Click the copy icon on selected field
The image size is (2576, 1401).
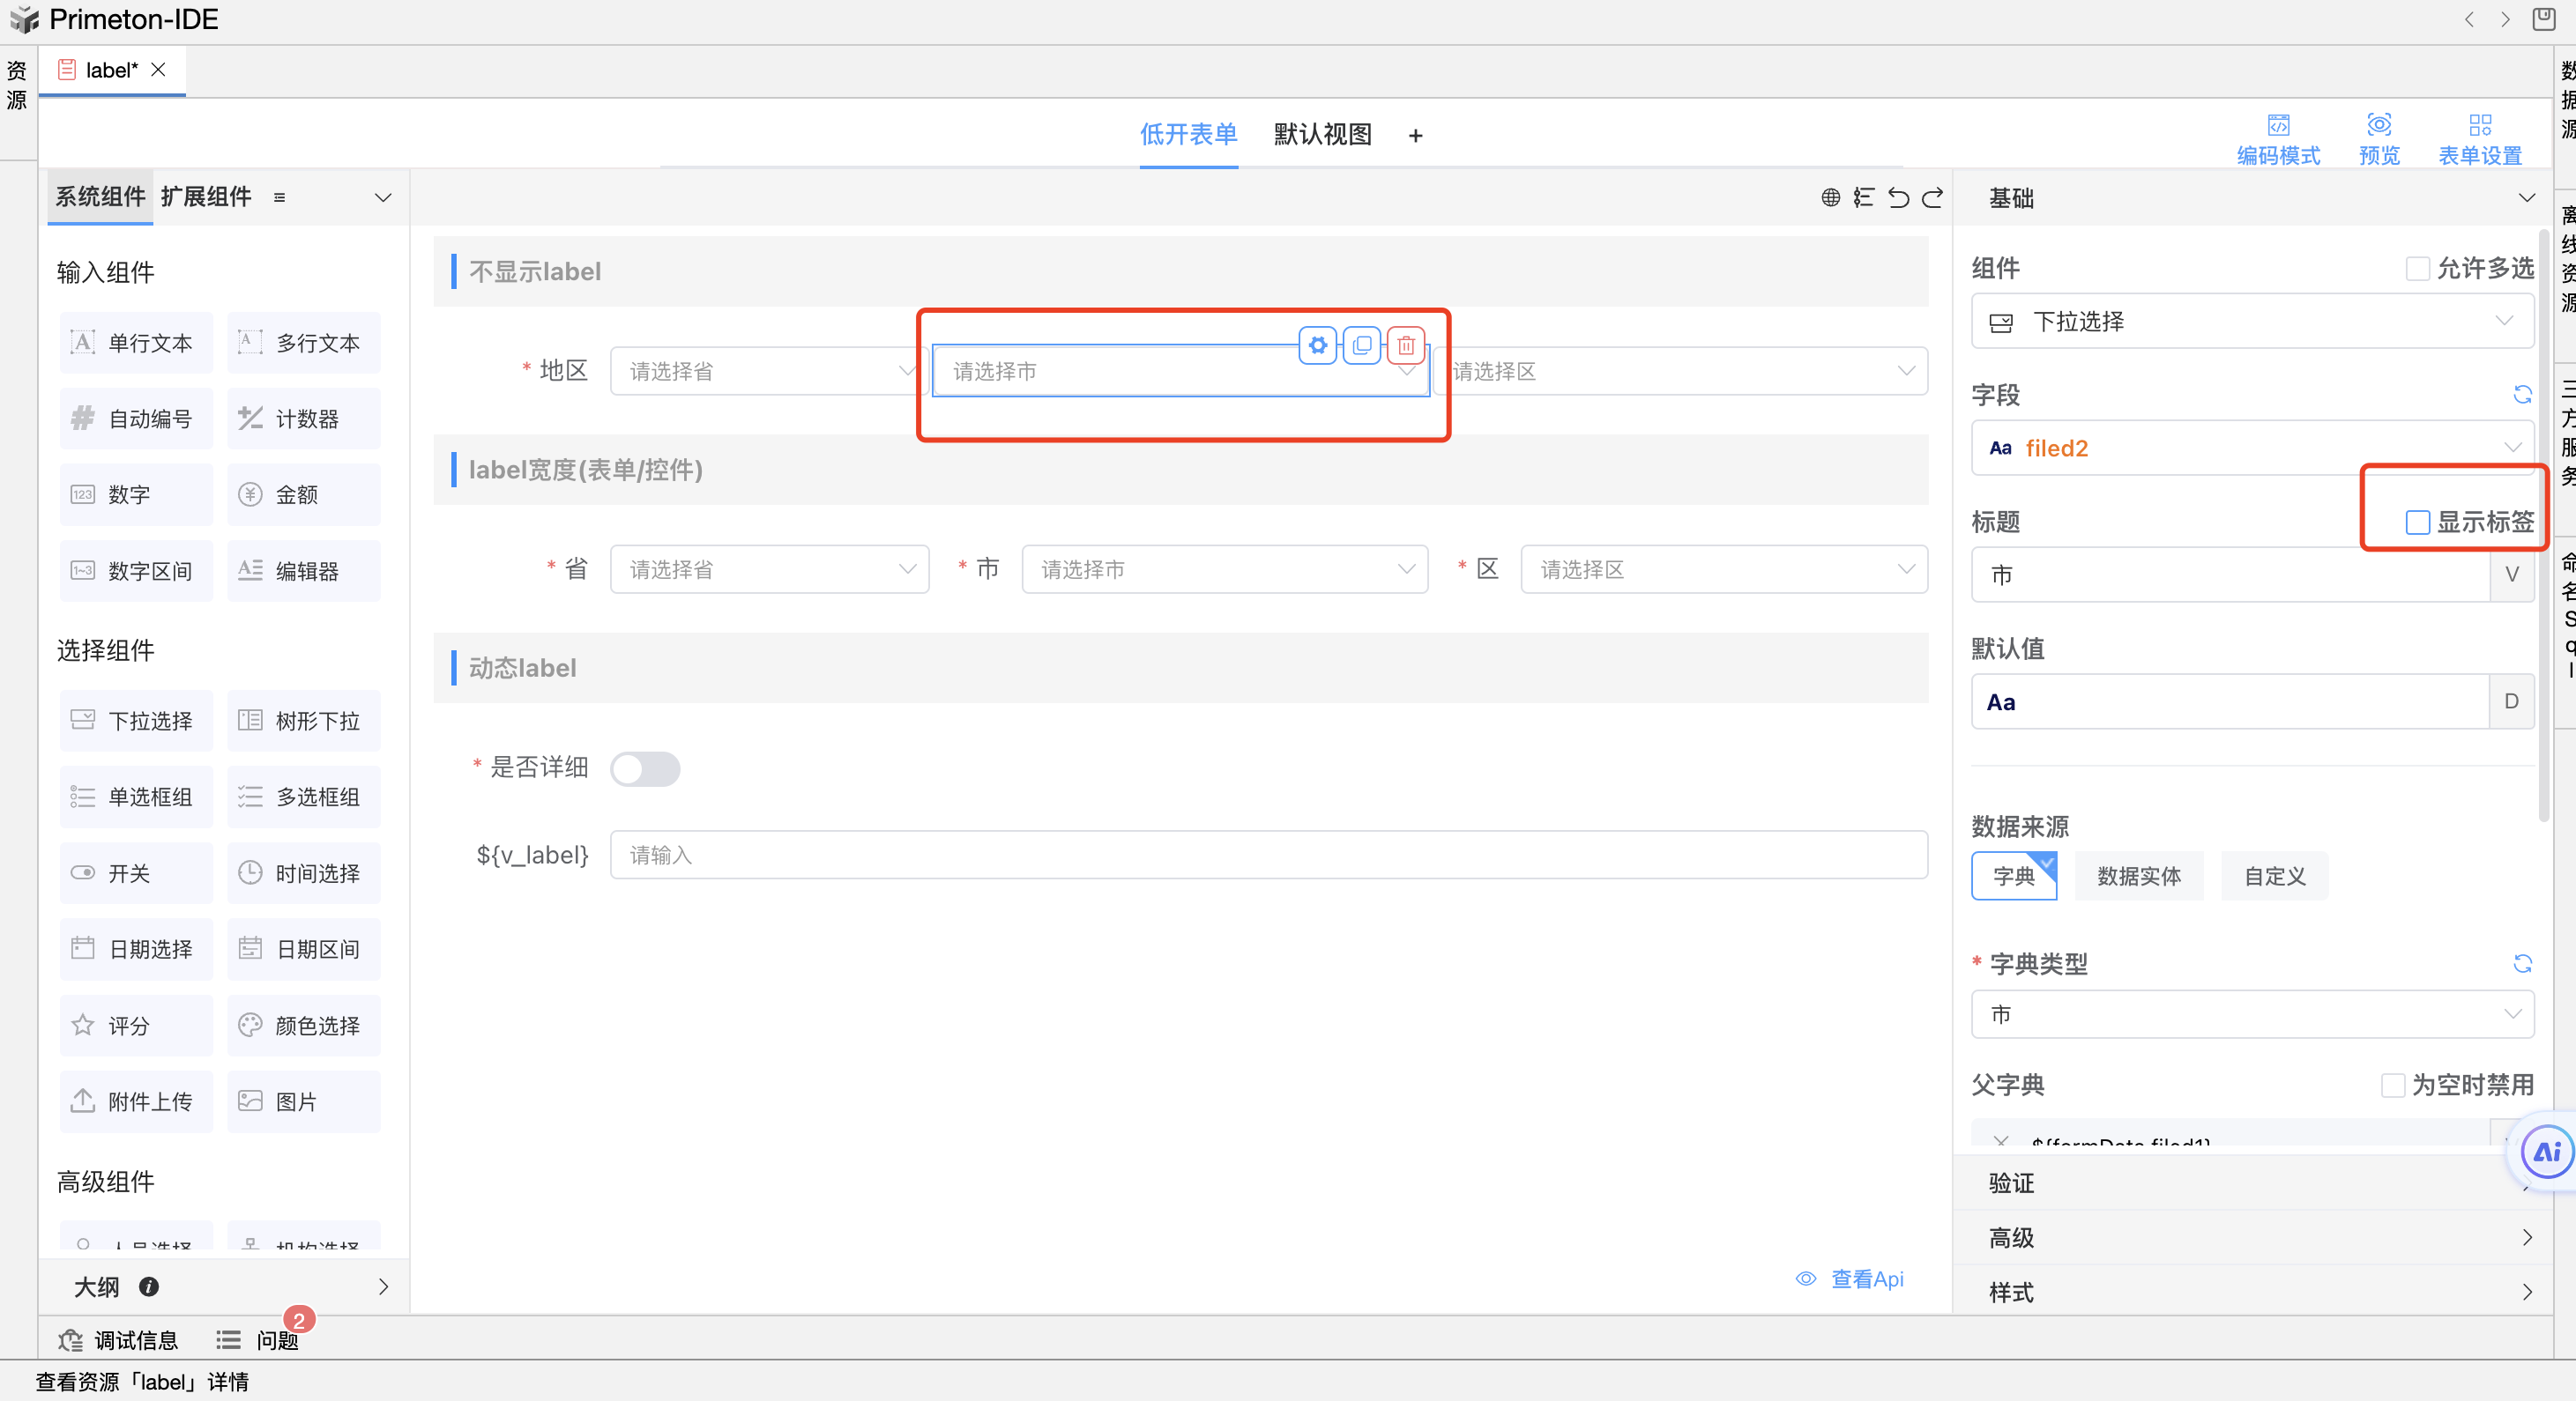coord(1361,345)
